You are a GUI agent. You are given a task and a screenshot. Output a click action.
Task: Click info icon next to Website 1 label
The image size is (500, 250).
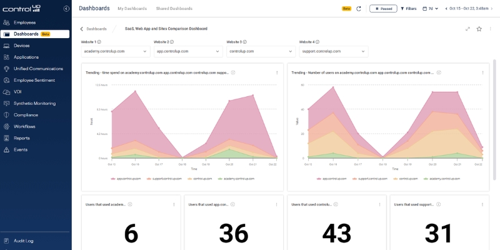(99, 42)
